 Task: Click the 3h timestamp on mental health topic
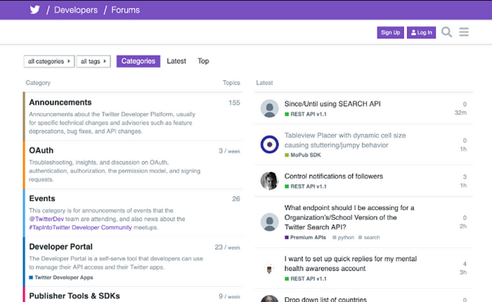tap(463, 273)
